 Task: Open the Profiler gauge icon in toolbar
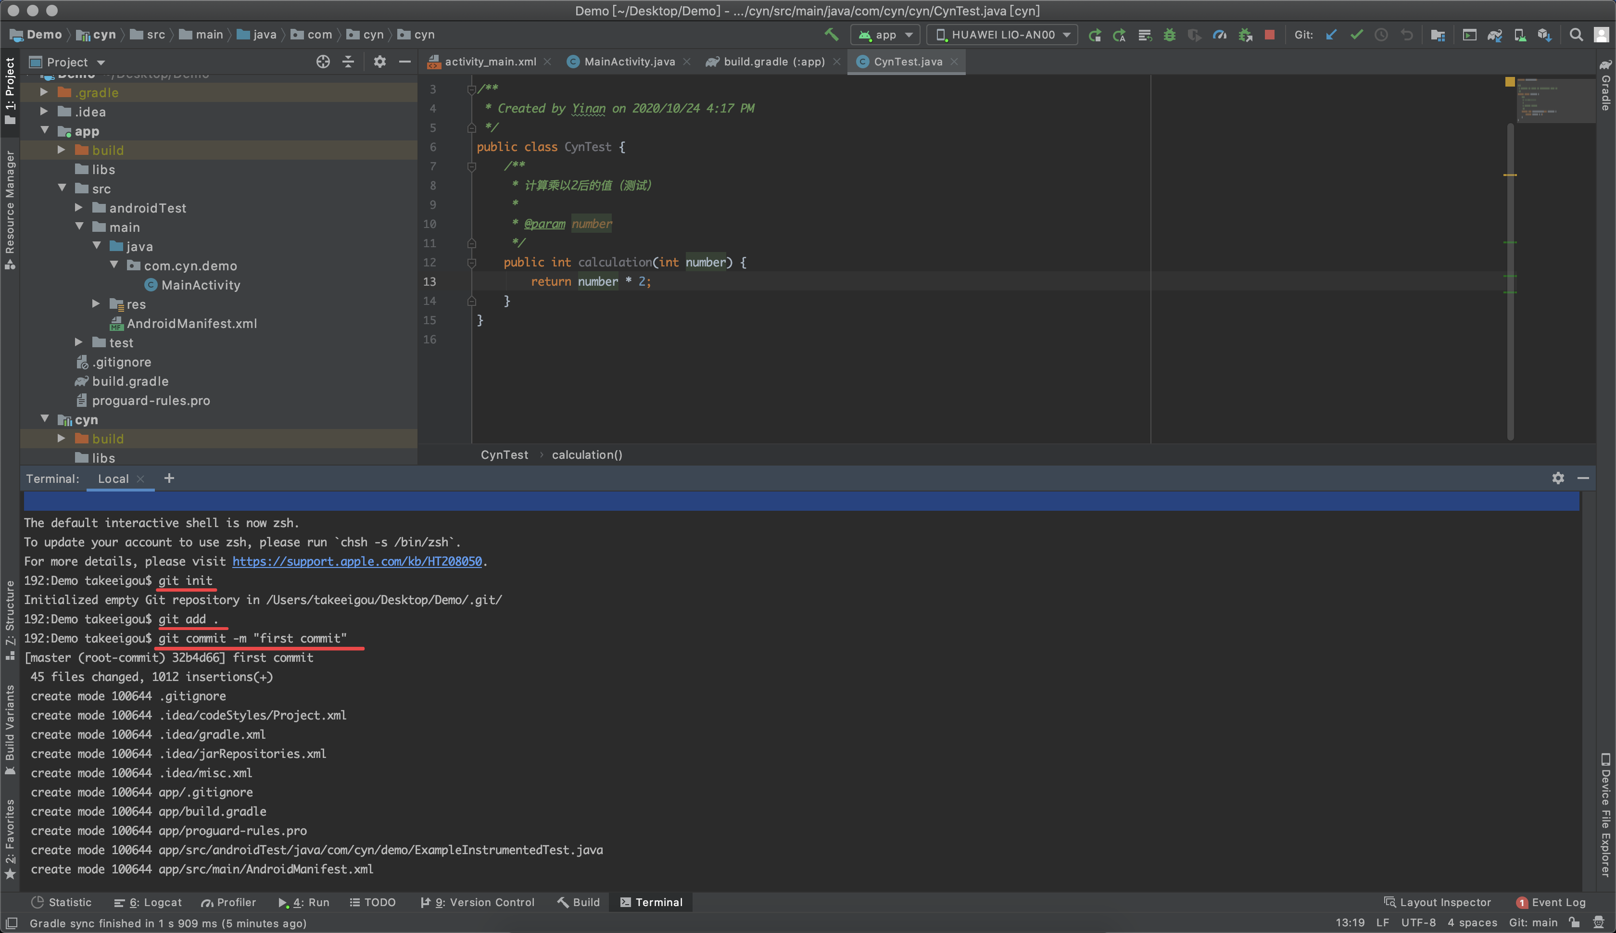(x=1219, y=35)
